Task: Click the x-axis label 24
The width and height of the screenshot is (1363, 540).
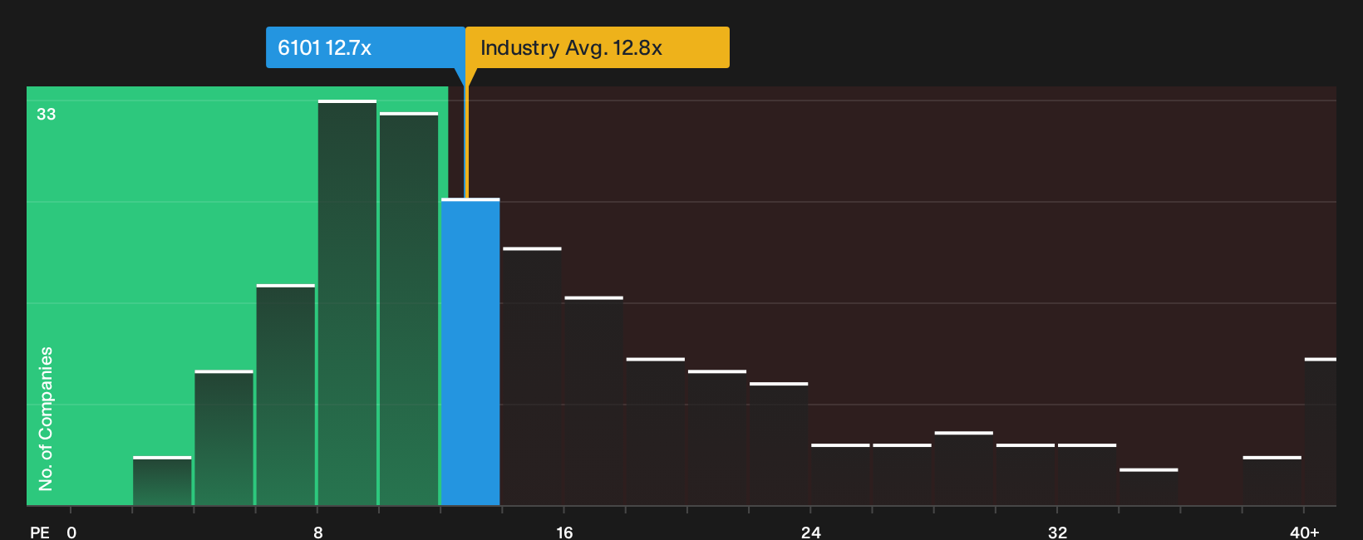Action: tap(811, 532)
